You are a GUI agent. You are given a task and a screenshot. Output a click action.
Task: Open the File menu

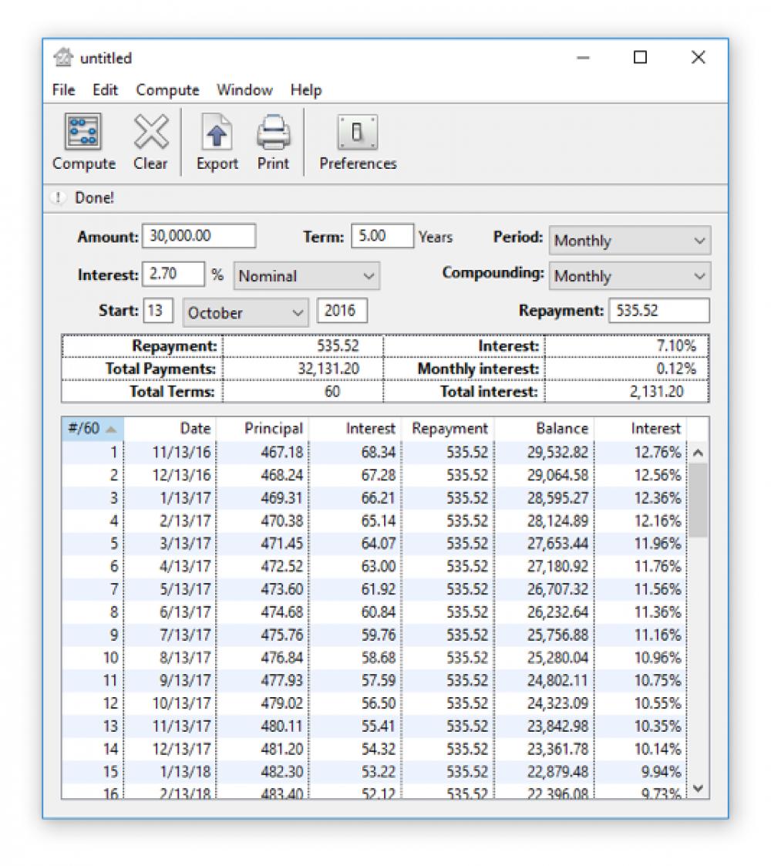62,89
